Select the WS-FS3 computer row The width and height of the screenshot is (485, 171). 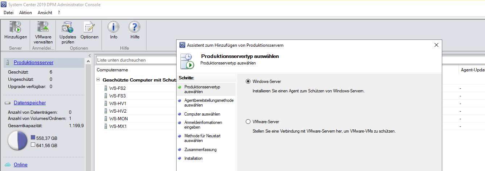click(117, 96)
